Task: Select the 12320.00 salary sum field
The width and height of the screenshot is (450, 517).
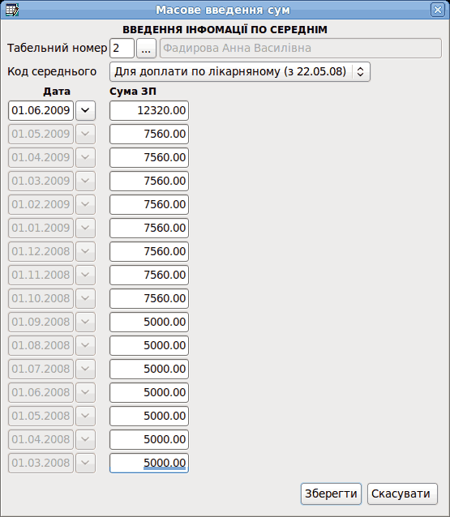Action: point(149,110)
